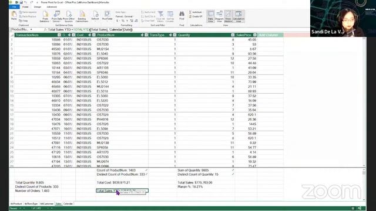Apply currency format with the dollar icon
Image resolution: width=376 pixels, height=211 pixels.
pyautogui.click(x=117, y=21)
